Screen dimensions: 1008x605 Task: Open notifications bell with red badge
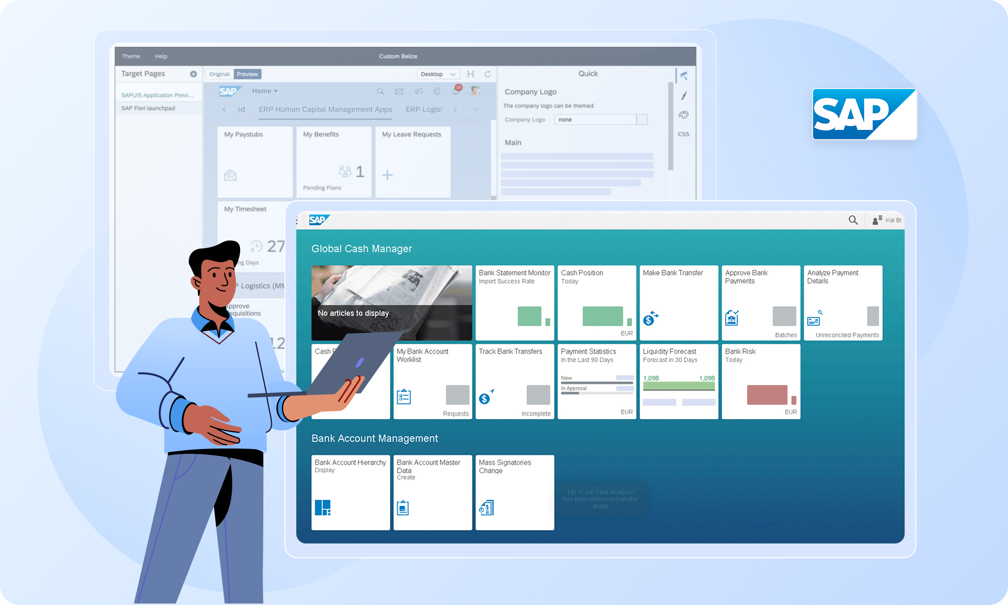[456, 91]
